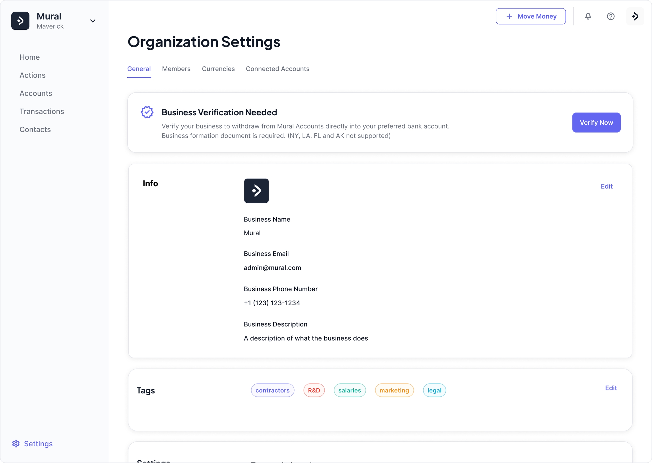The width and height of the screenshot is (652, 463).
Task: Open Transactions in the sidebar
Action: point(42,111)
